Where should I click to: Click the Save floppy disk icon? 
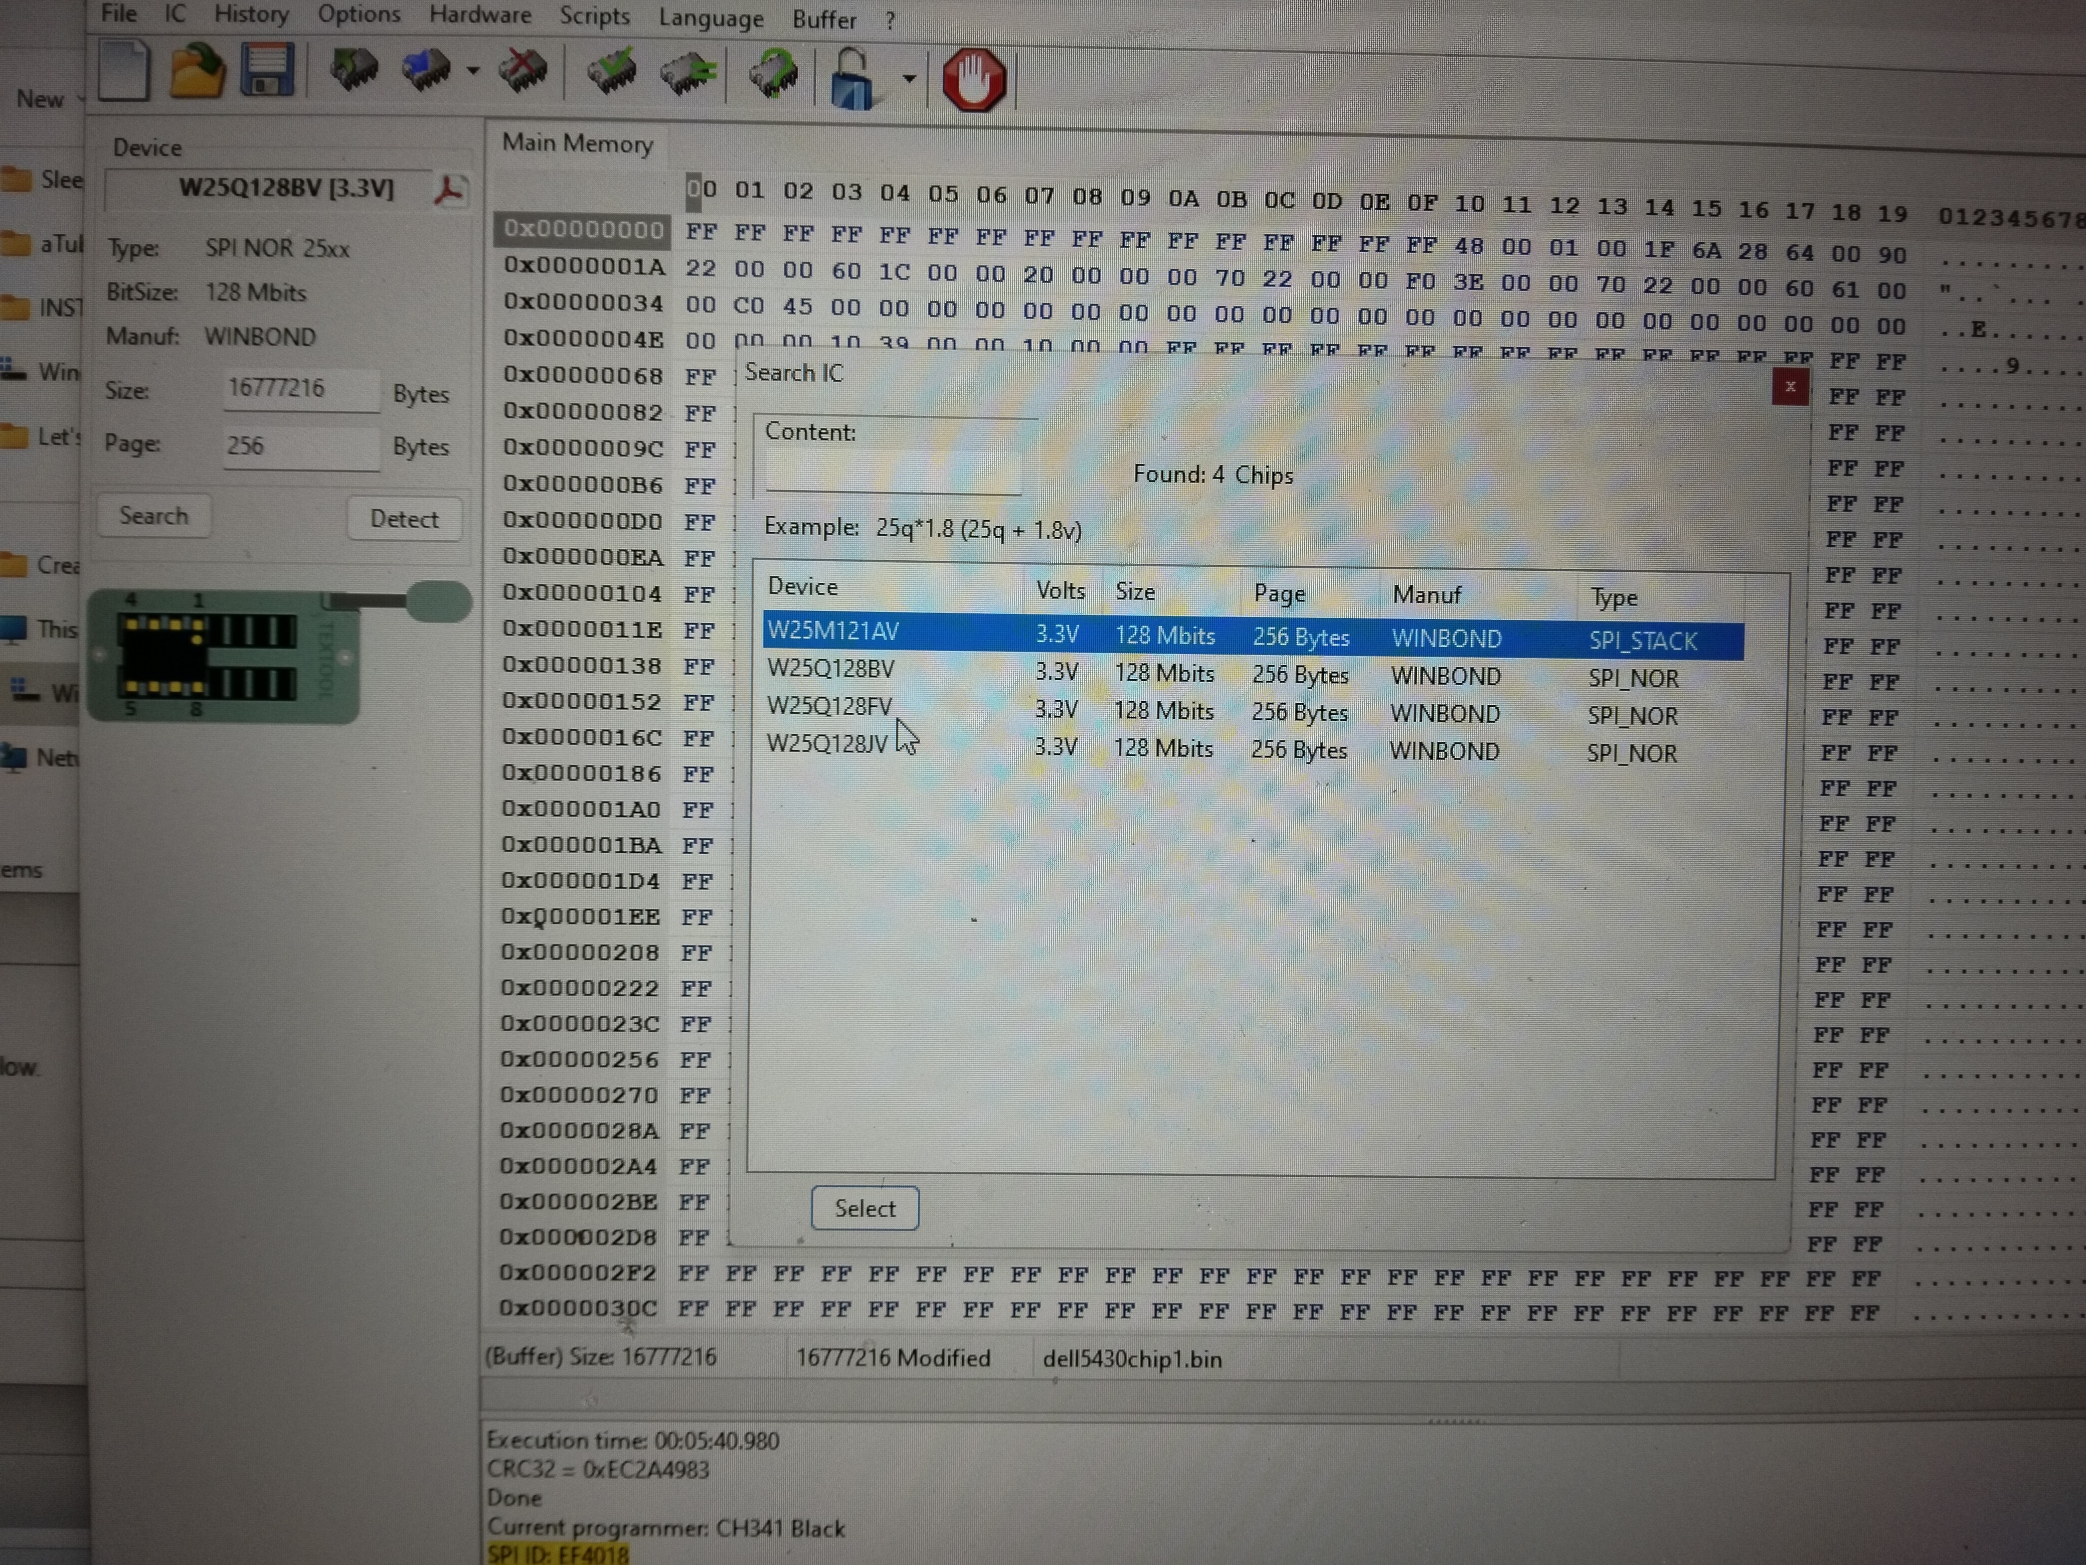[268, 71]
